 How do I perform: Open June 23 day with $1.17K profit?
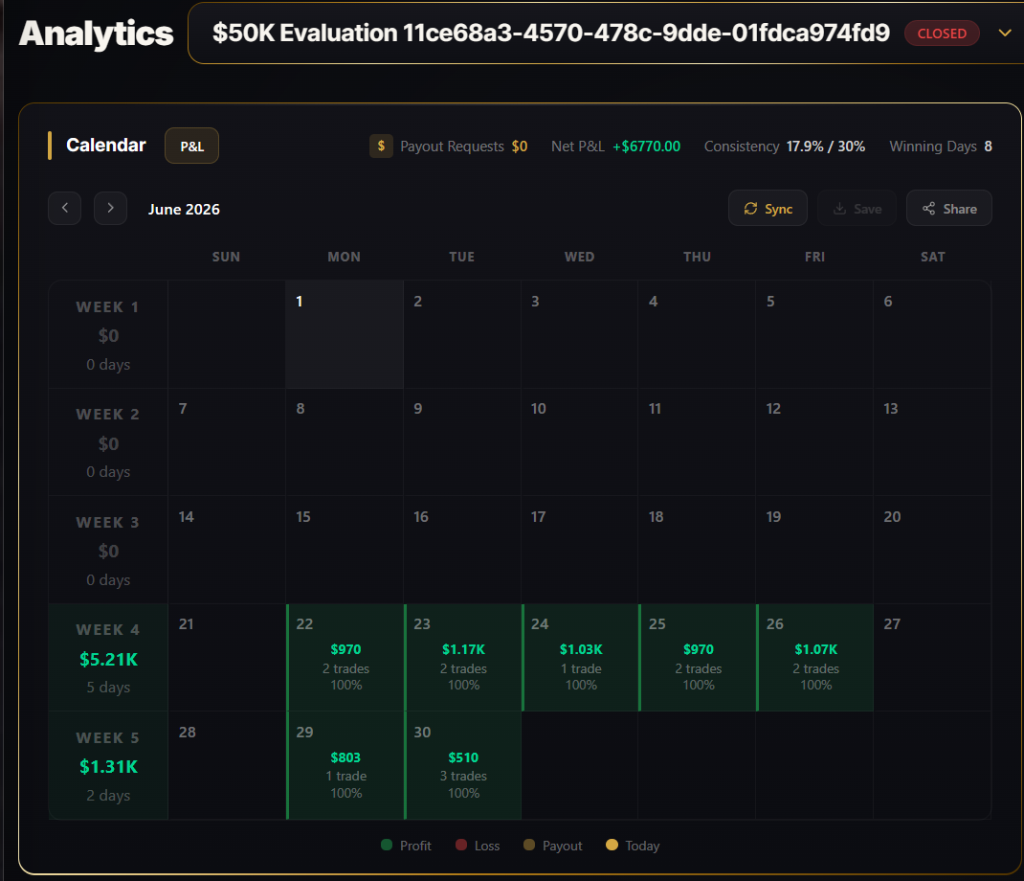click(463, 658)
